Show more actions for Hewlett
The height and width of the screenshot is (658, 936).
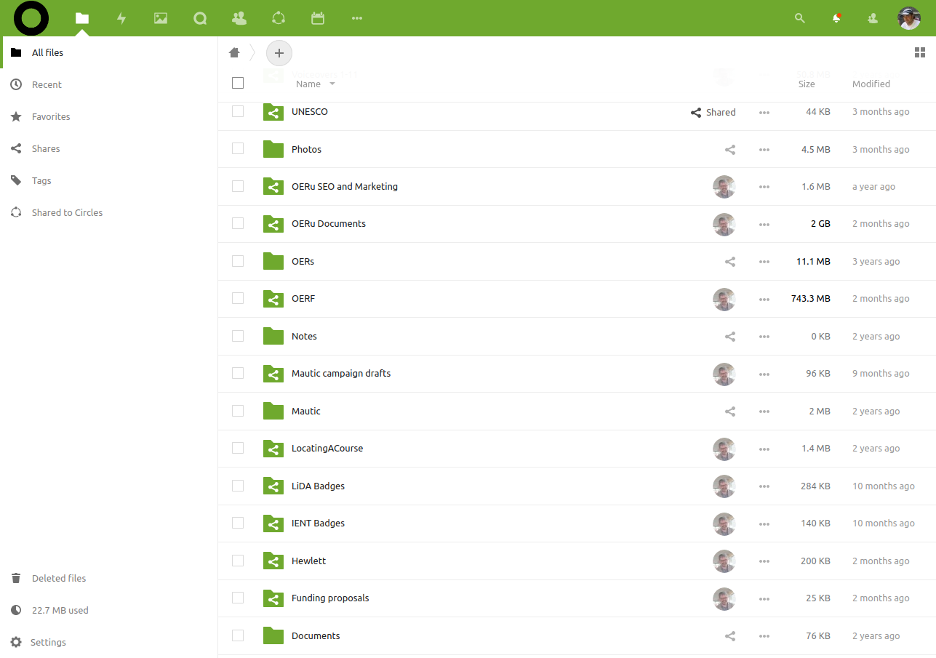point(764,561)
